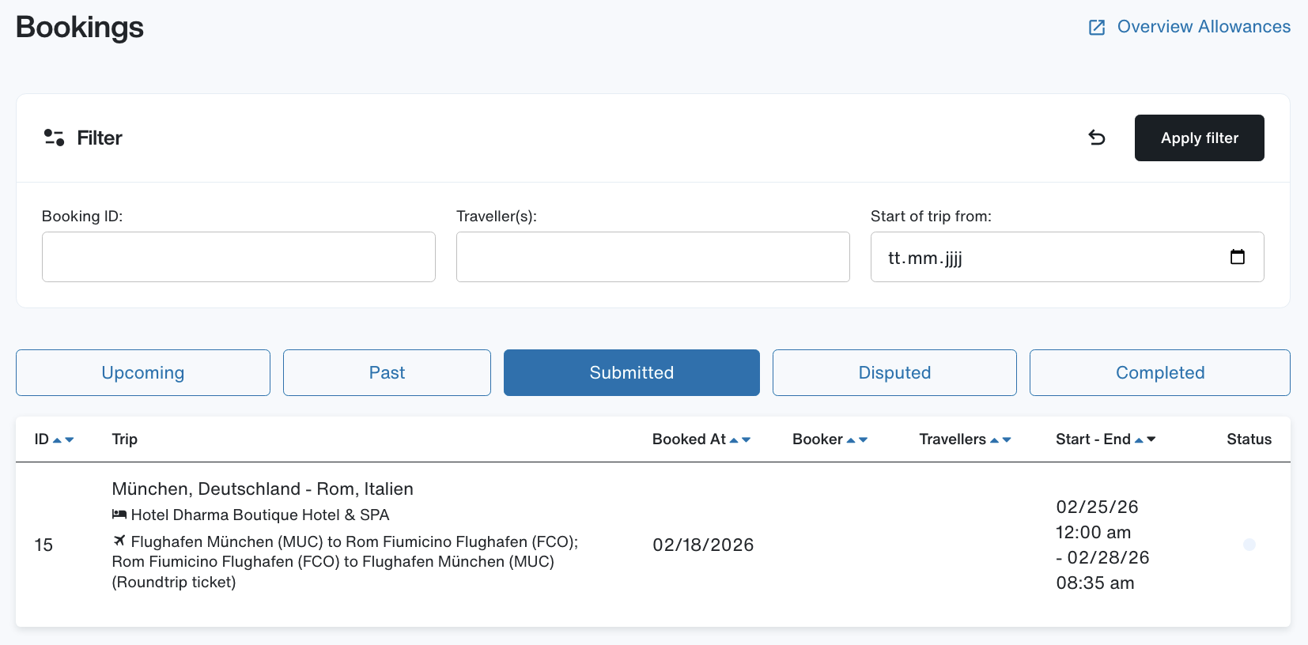1308x645 pixels.
Task: Click the status dot for booking 15
Action: pos(1249,545)
